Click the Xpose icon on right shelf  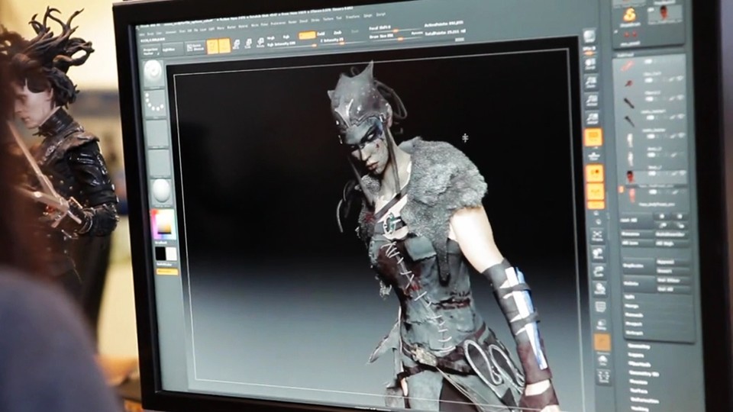pyautogui.click(x=598, y=376)
